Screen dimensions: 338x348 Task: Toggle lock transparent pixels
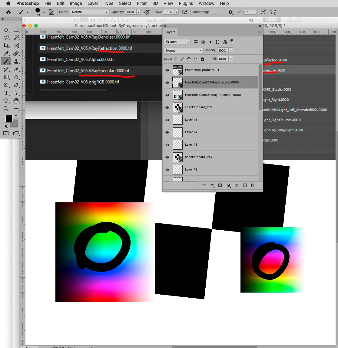tap(175, 59)
